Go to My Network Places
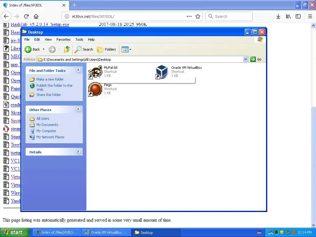 pyautogui.click(x=50, y=137)
